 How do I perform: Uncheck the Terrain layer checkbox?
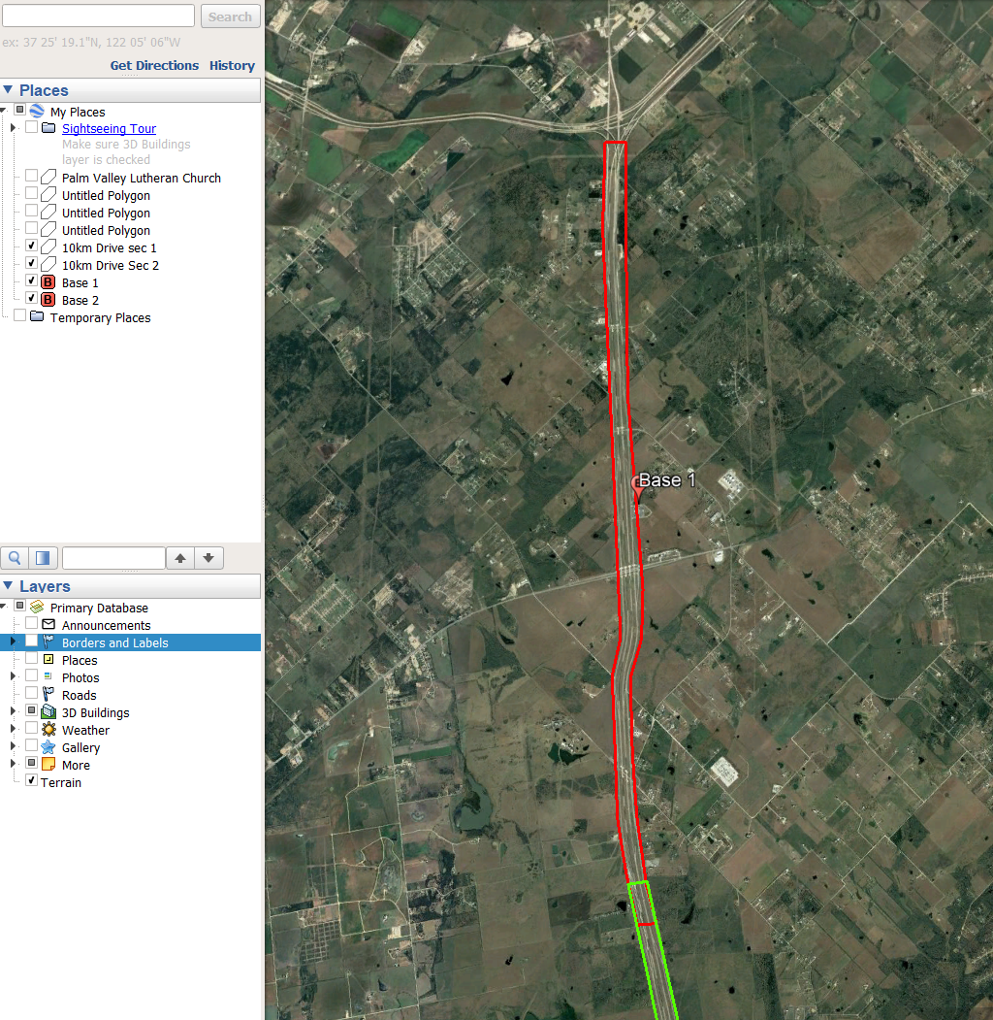pos(32,781)
